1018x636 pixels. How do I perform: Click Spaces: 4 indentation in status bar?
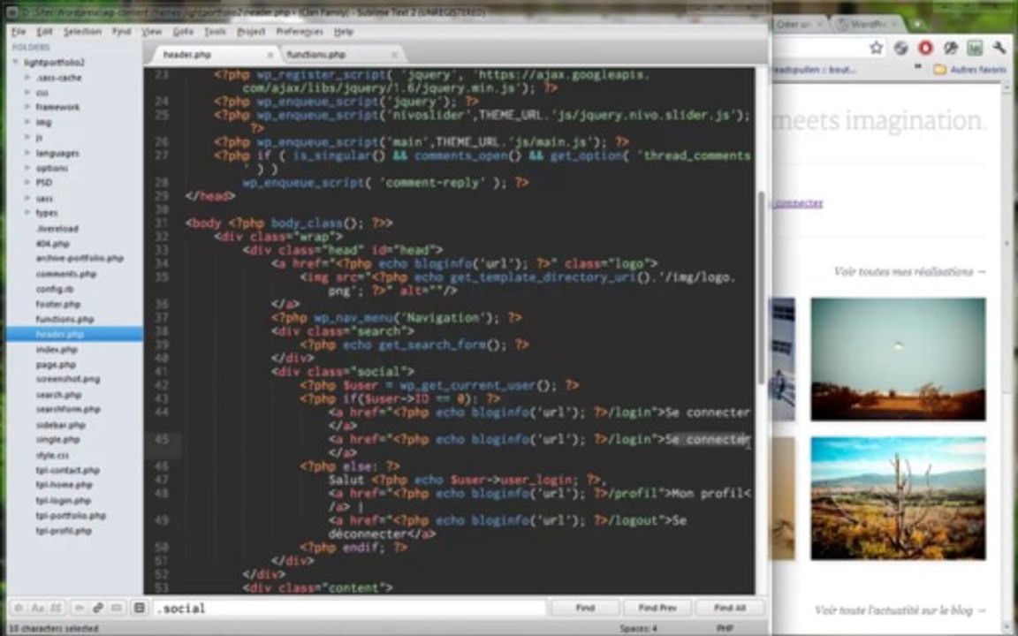click(x=638, y=628)
